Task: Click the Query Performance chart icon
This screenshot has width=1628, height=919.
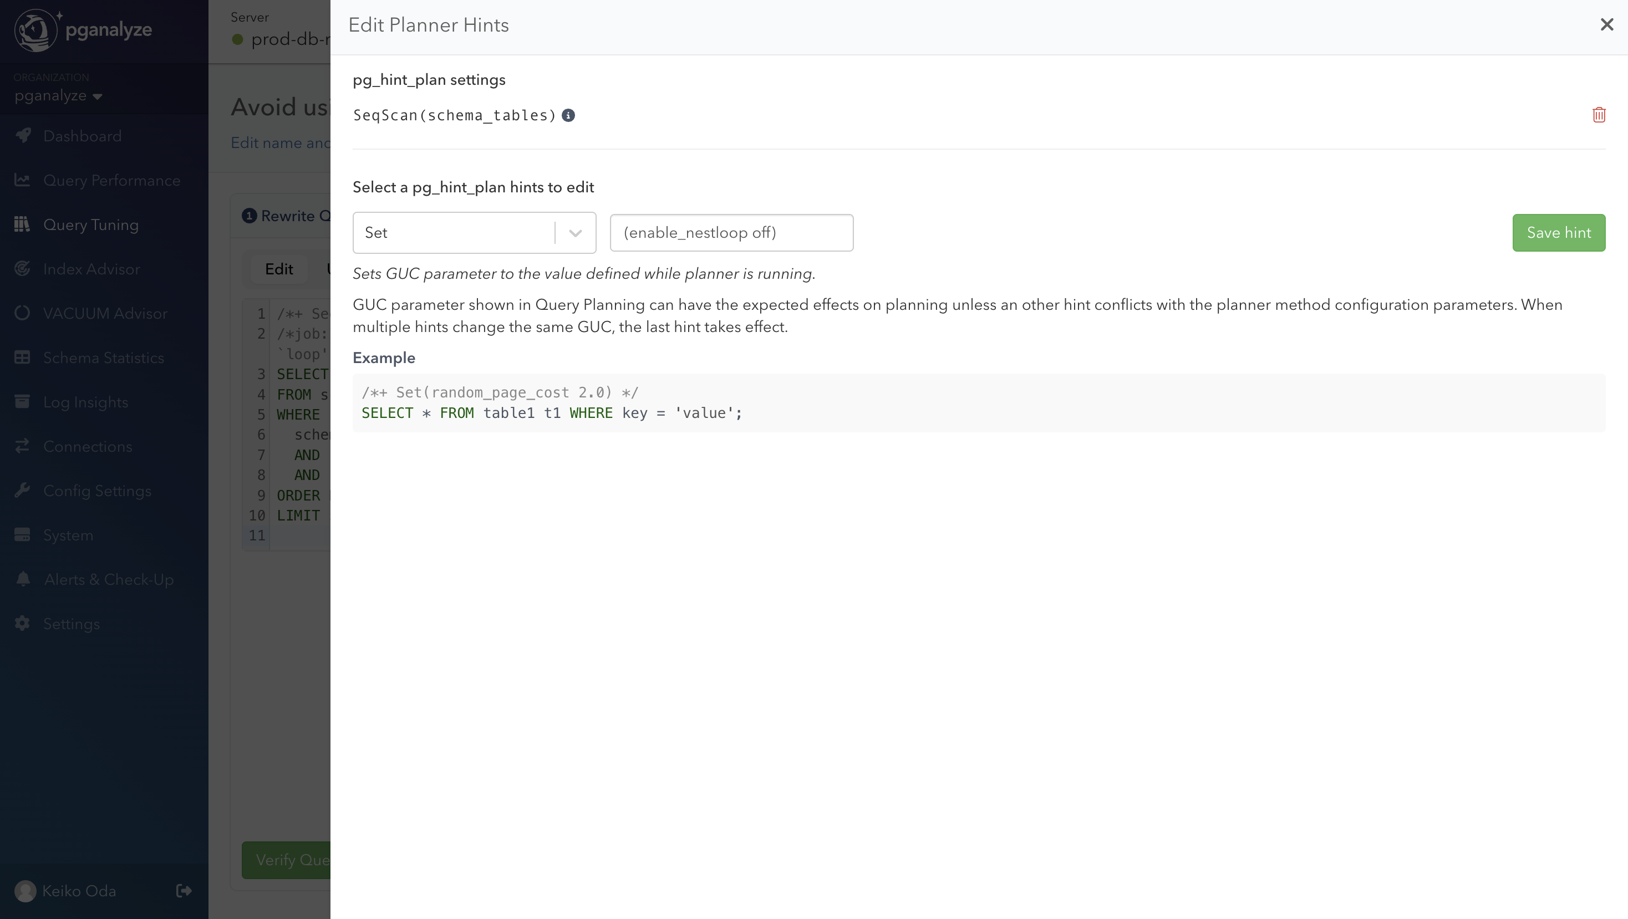Action: tap(22, 180)
